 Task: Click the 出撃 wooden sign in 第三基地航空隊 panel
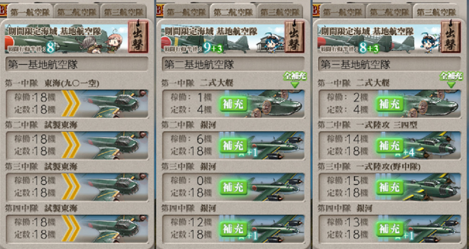451,37
